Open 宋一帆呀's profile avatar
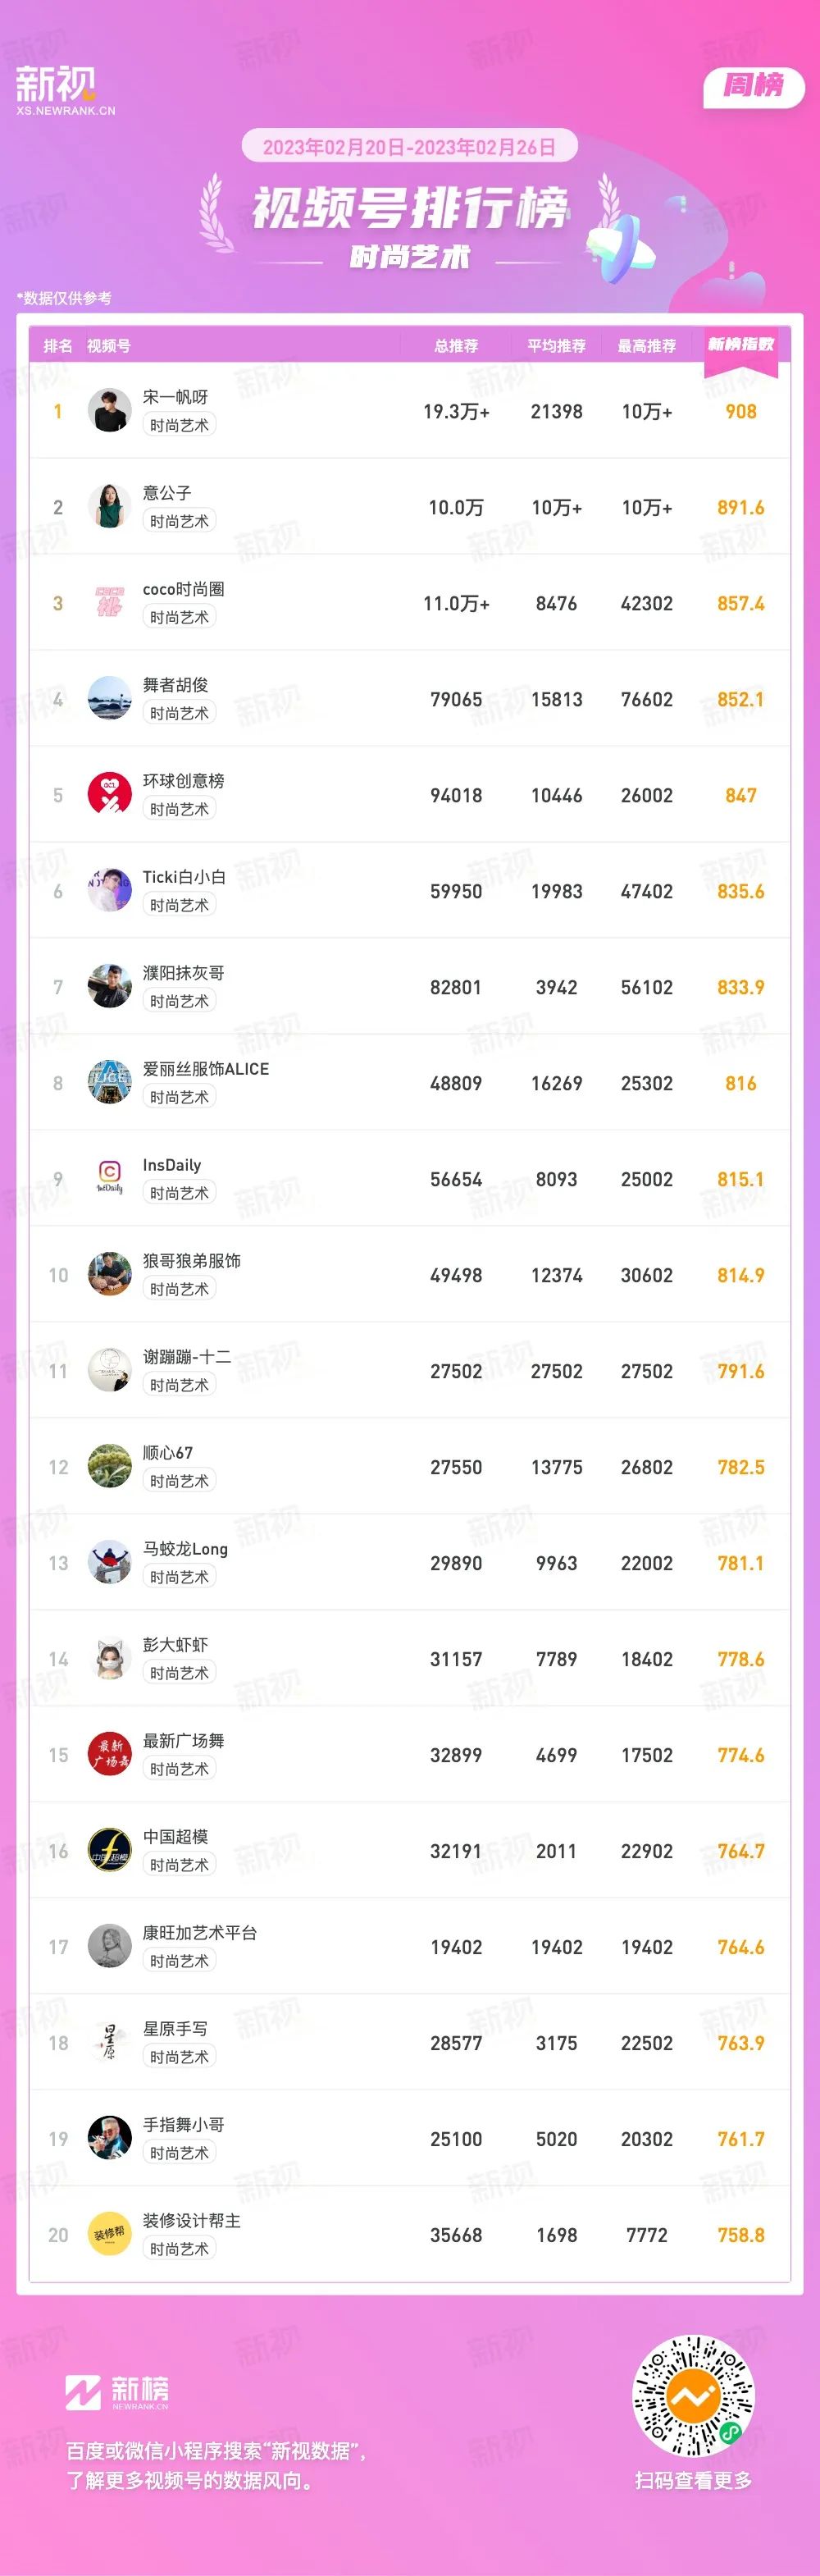The image size is (820, 2576). (x=110, y=410)
